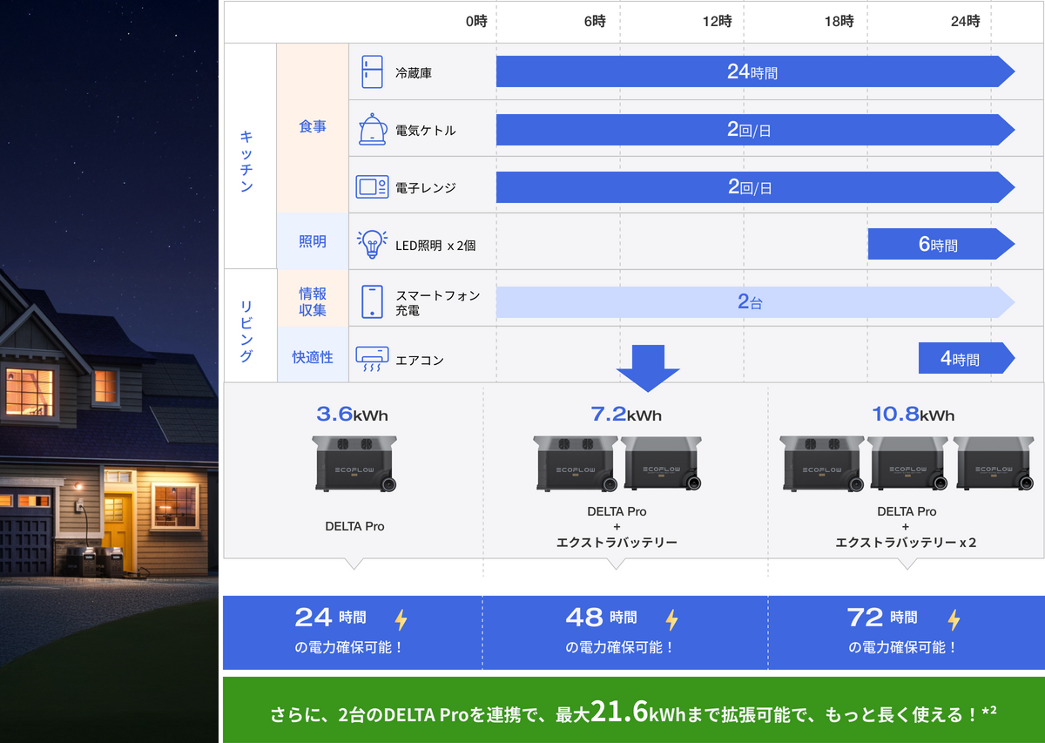This screenshot has width=1045, height=743.
Task: Click the 48 時間 power banner
Action: (x=624, y=632)
